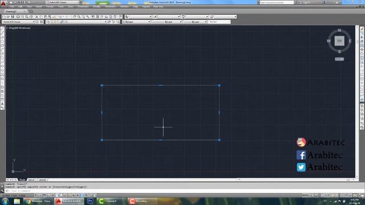365x205 pixels.
Task: Open the AutoCAD Classic workspace dropdown in title bar
Action: tap(63, 2)
